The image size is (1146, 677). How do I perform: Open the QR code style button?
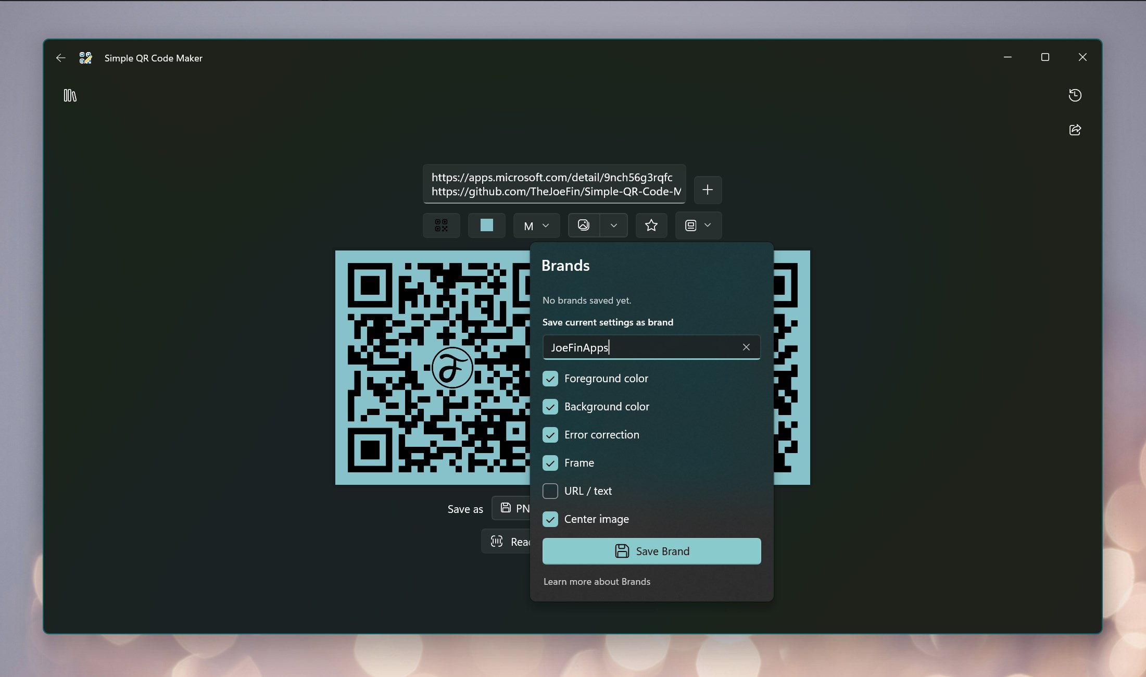441,225
